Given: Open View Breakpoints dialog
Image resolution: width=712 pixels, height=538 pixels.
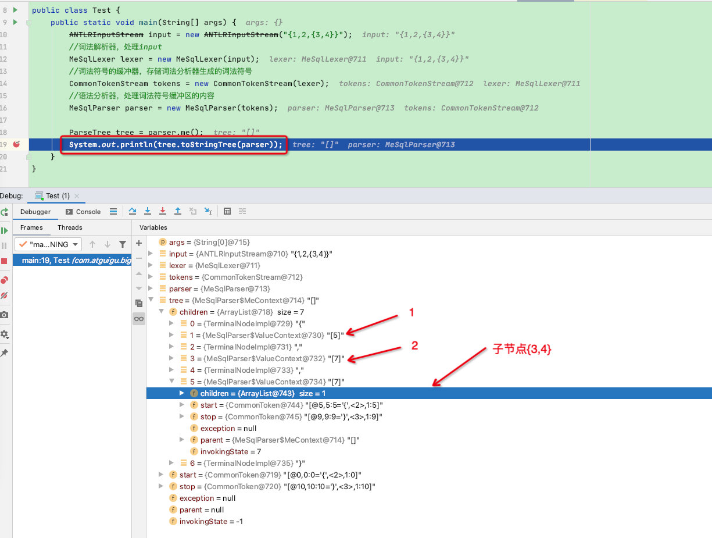Looking at the screenshot, I should [x=4, y=280].
